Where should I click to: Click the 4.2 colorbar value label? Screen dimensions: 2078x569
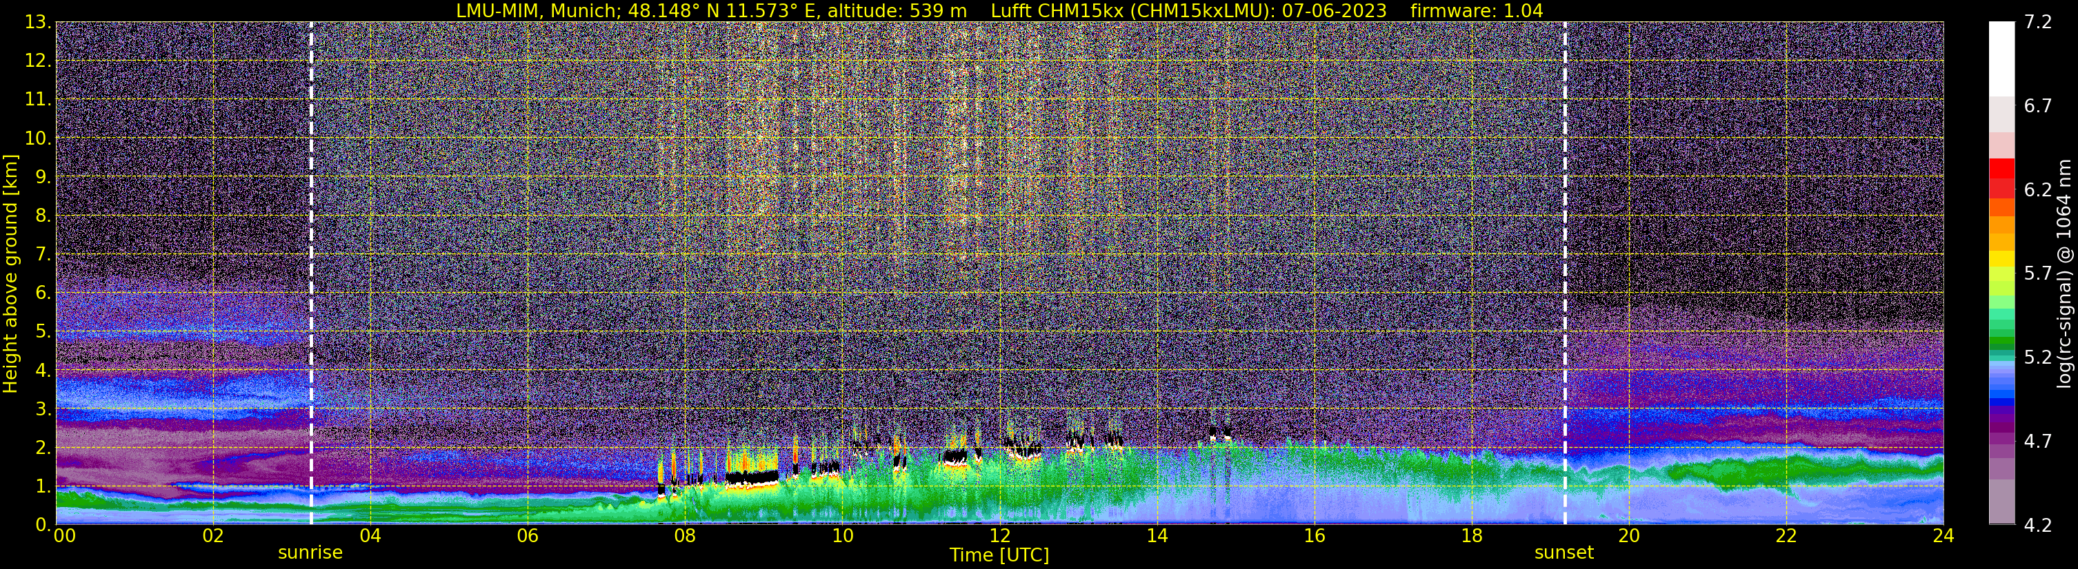tap(2038, 526)
